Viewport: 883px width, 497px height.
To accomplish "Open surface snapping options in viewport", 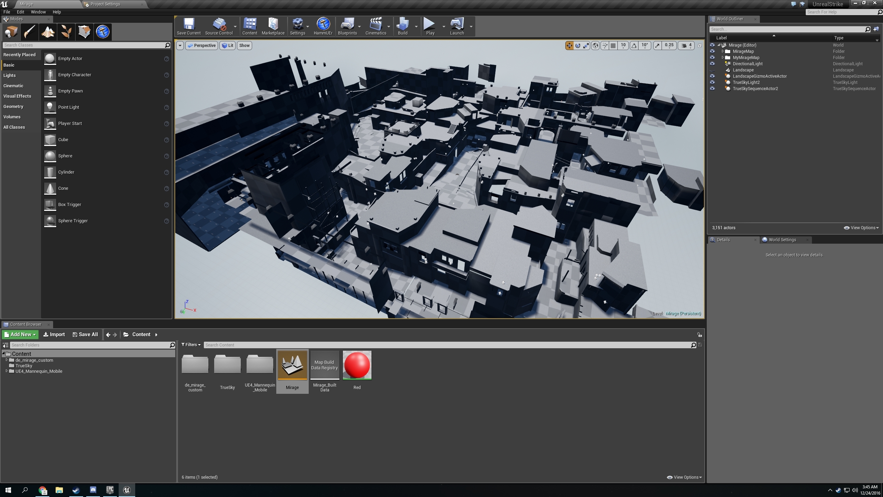I will point(605,46).
